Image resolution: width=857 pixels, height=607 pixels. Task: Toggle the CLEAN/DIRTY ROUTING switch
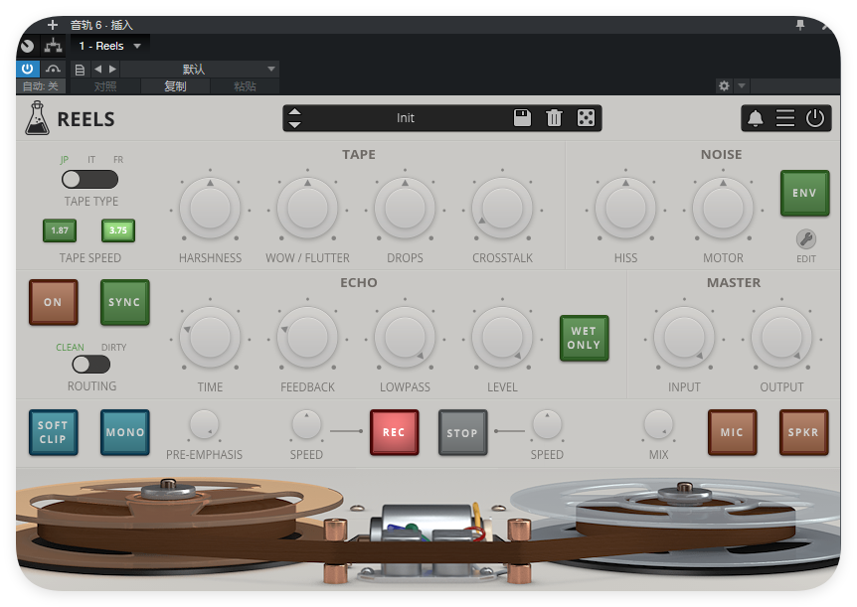(x=91, y=365)
